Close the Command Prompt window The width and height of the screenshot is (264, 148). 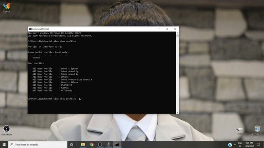pyautogui.click(x=175, y=29)
